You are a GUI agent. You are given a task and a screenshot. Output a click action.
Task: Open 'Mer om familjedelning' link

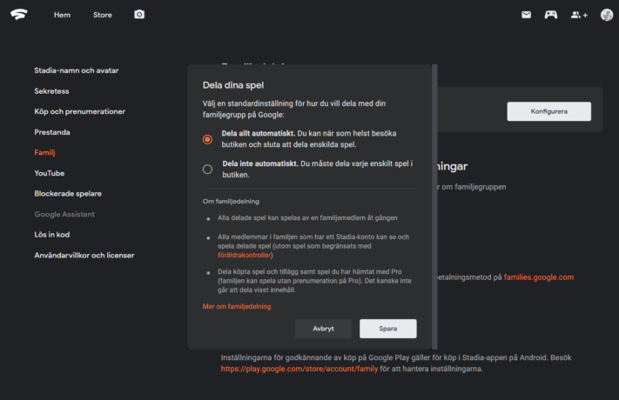click(x=237, y=306)
